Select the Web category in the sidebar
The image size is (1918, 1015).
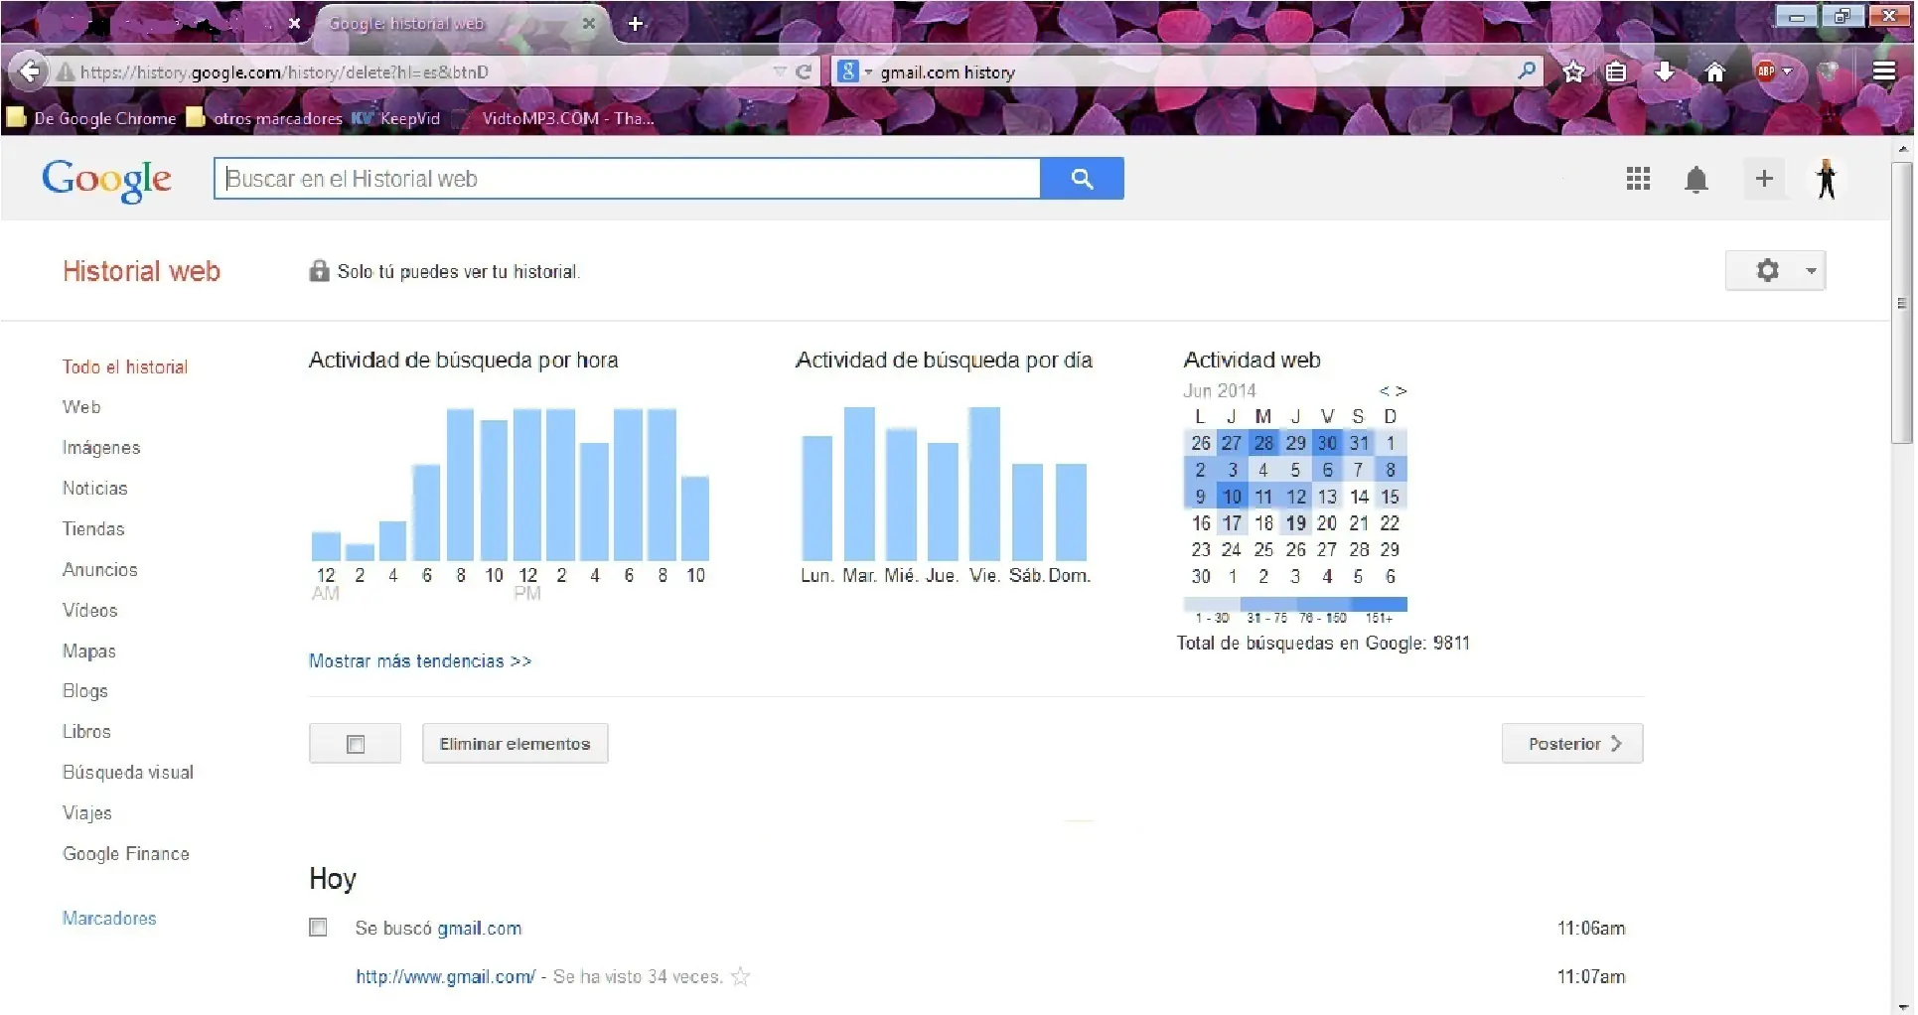81,407
